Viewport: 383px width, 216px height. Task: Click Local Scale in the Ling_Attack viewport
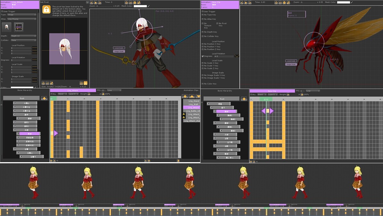pos(119,48)
